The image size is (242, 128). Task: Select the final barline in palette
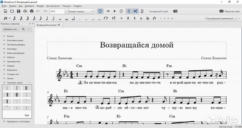coord(7,102)
